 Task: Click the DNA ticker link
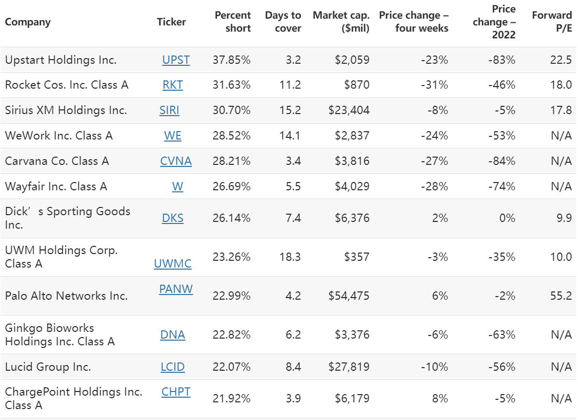(x=173, y=335)
